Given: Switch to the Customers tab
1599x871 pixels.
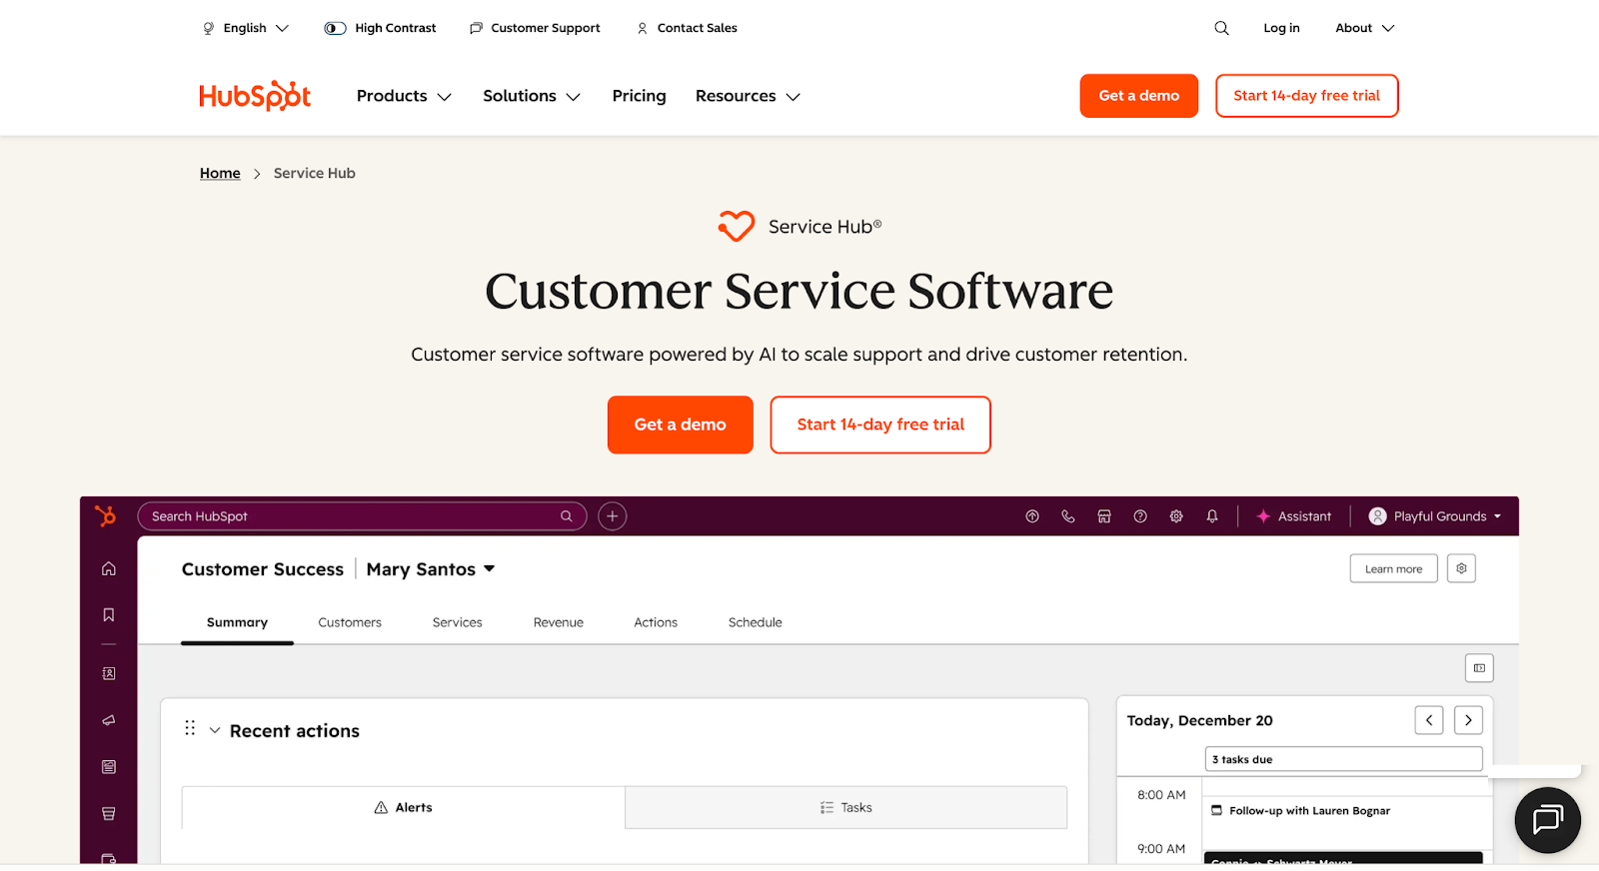Looking at the screenshot, I should pyautogui.click(x=350, y=622).
